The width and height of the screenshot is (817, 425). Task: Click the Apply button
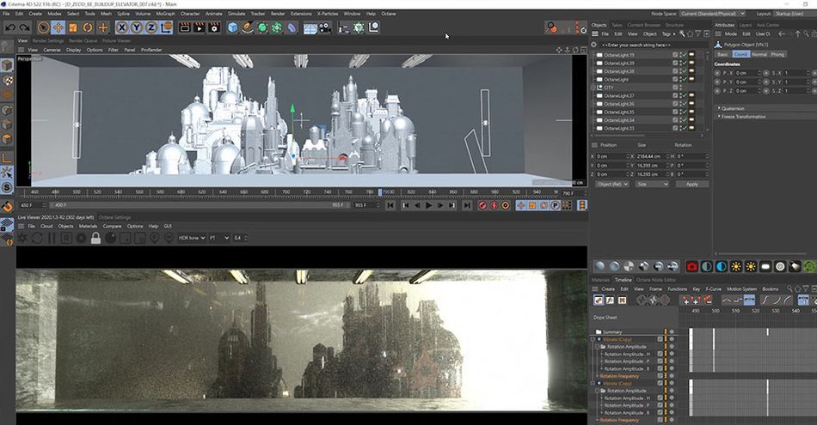692,184
